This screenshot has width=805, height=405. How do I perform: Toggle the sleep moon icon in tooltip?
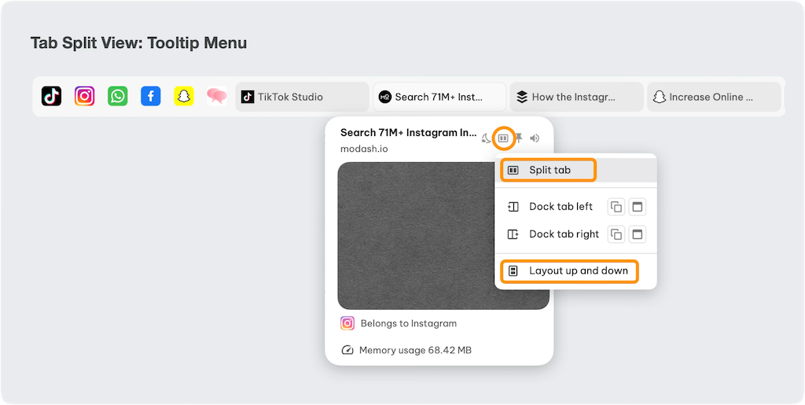487,138
